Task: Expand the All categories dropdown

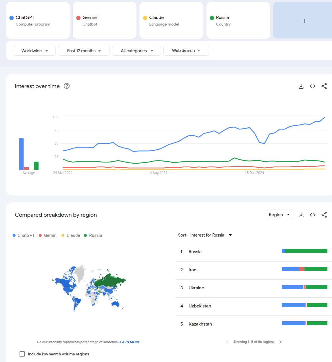Action: (x=137, y=51)
